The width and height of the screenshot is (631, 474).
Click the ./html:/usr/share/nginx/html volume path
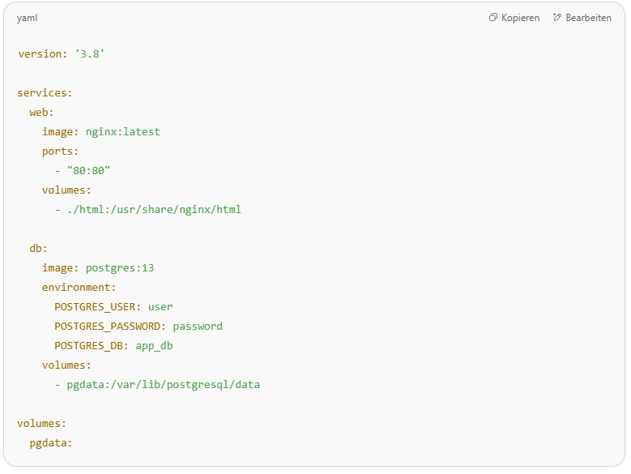click(x=154, y=210)
